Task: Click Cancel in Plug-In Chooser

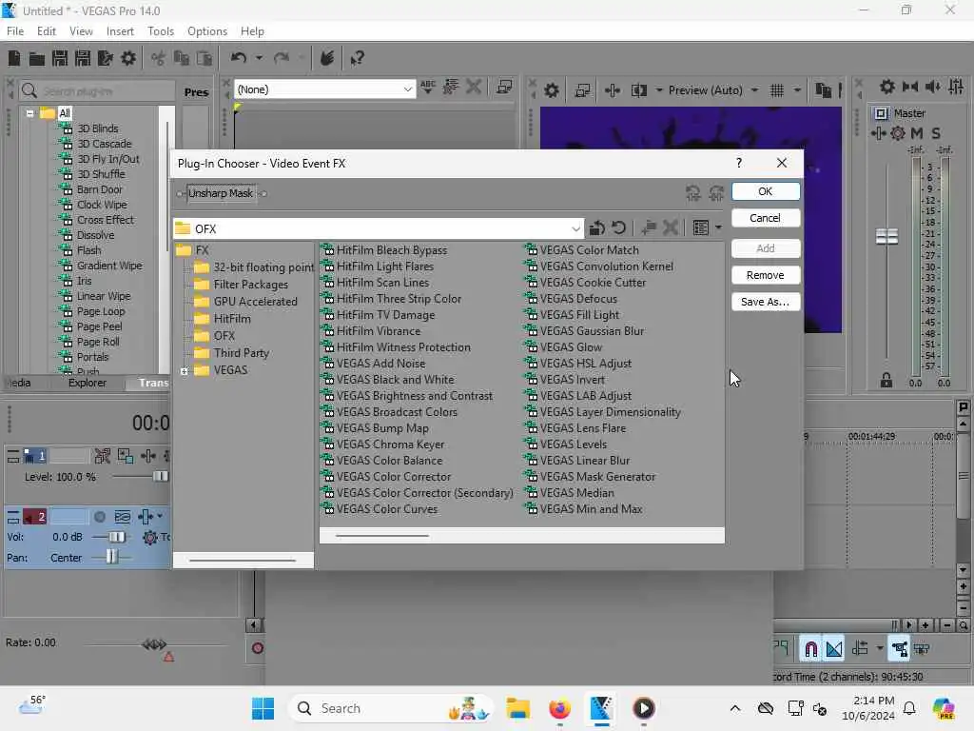Action: click(x=766, y=218)
